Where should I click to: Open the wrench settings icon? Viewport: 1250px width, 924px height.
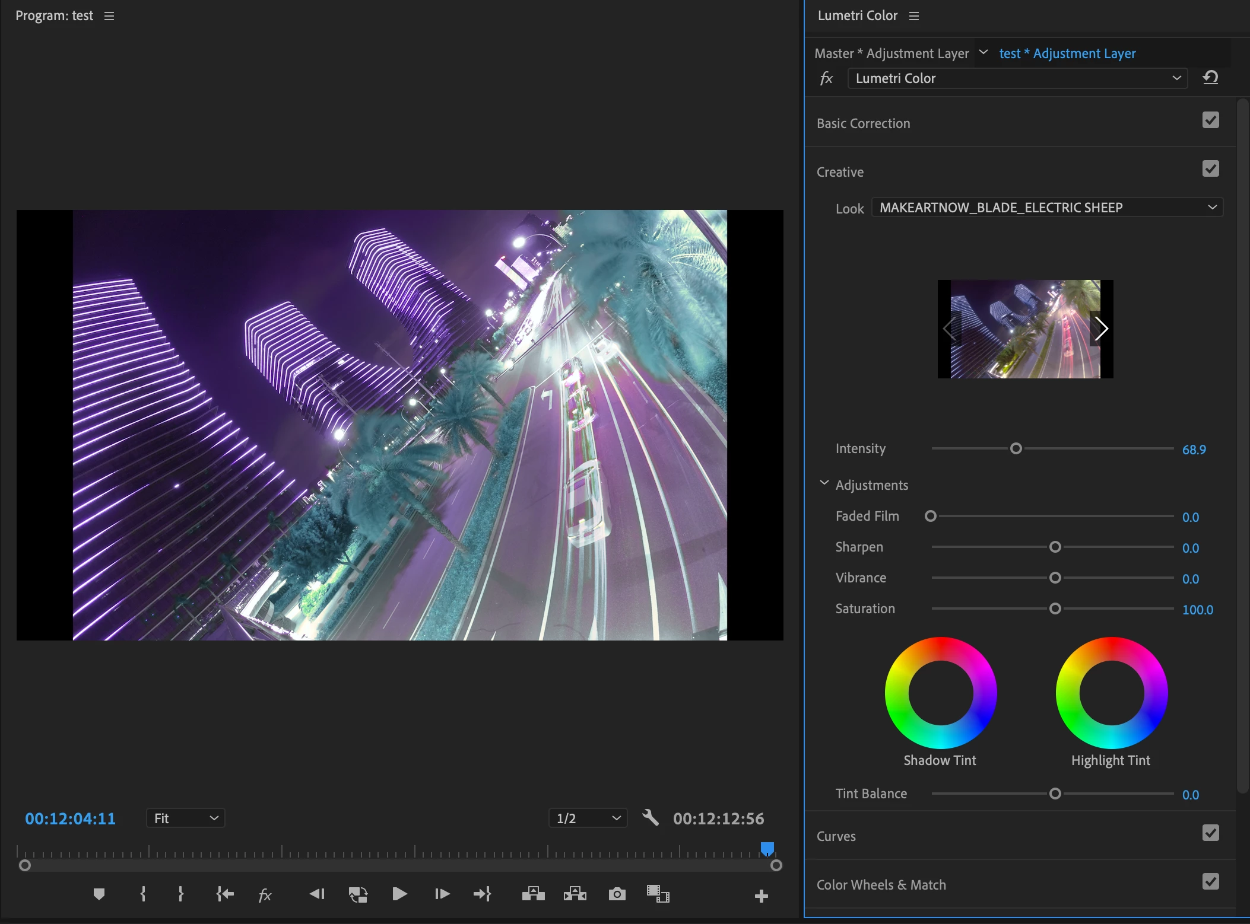(651, 818)
